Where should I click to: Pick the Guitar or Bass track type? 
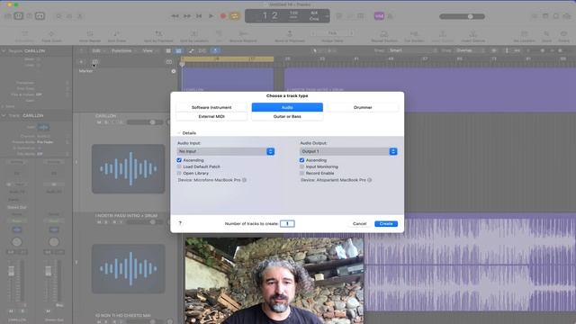[287, 116]
